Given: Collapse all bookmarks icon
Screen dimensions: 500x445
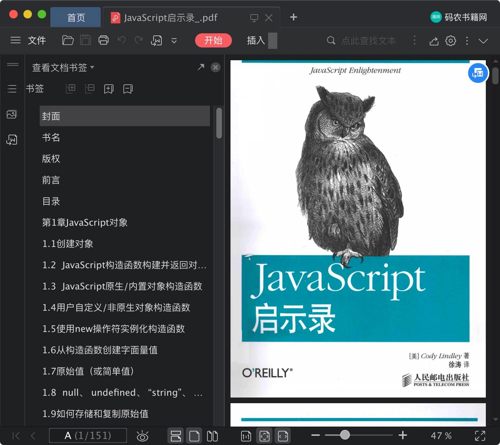Looking at the screenshot, I should pos(90,89).
